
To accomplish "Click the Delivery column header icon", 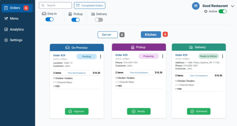I will tap(191, 48).
